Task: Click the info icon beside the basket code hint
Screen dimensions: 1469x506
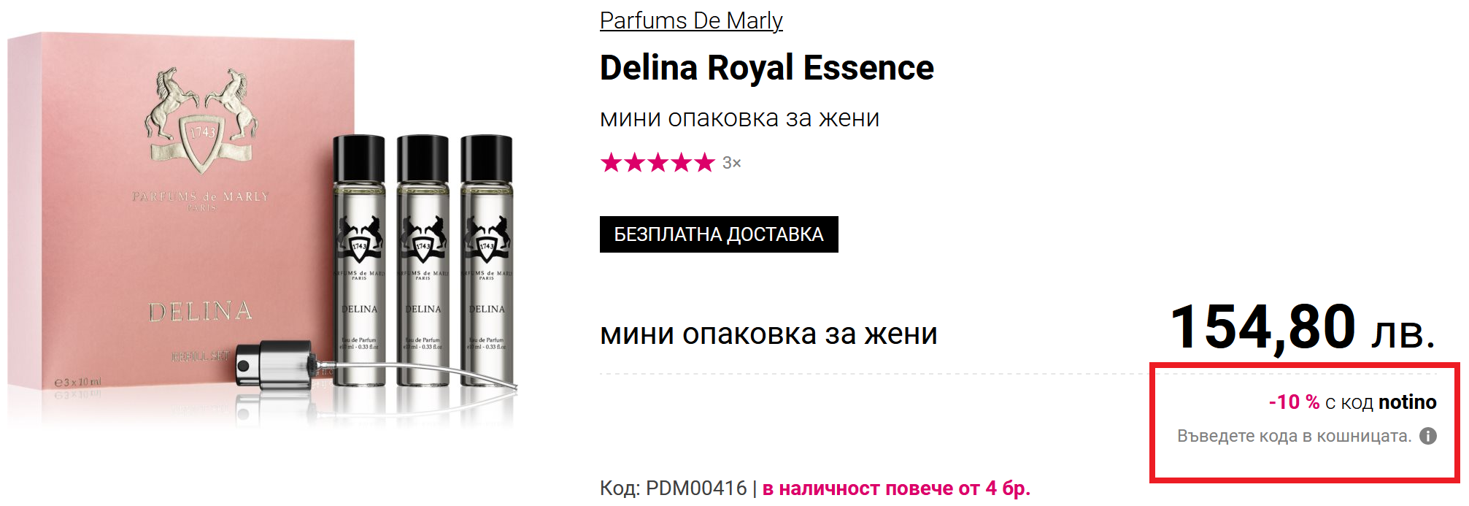Action: coord(1428,436)
